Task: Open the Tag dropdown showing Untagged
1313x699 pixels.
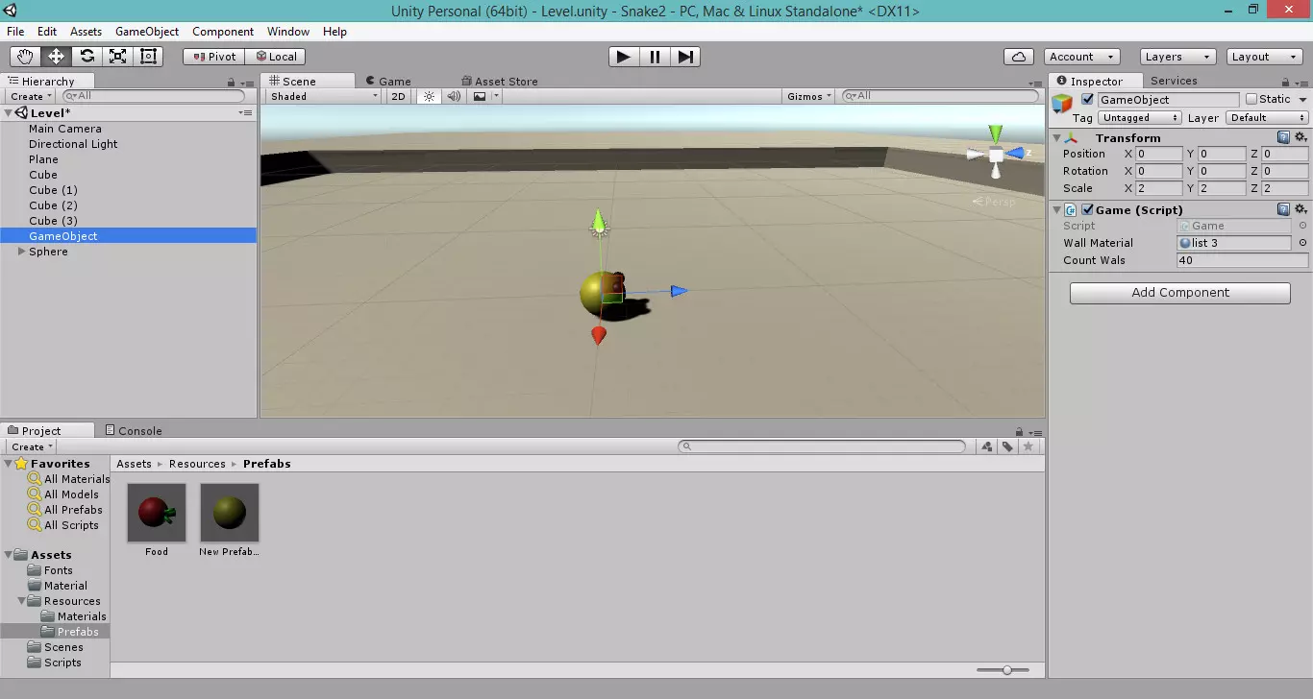Action: tap(1140, 118)
